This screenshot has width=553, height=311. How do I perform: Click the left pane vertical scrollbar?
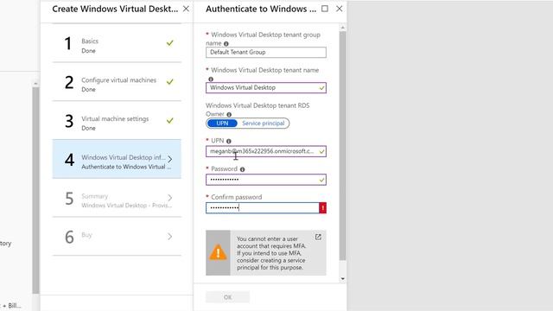pos(35,190)
